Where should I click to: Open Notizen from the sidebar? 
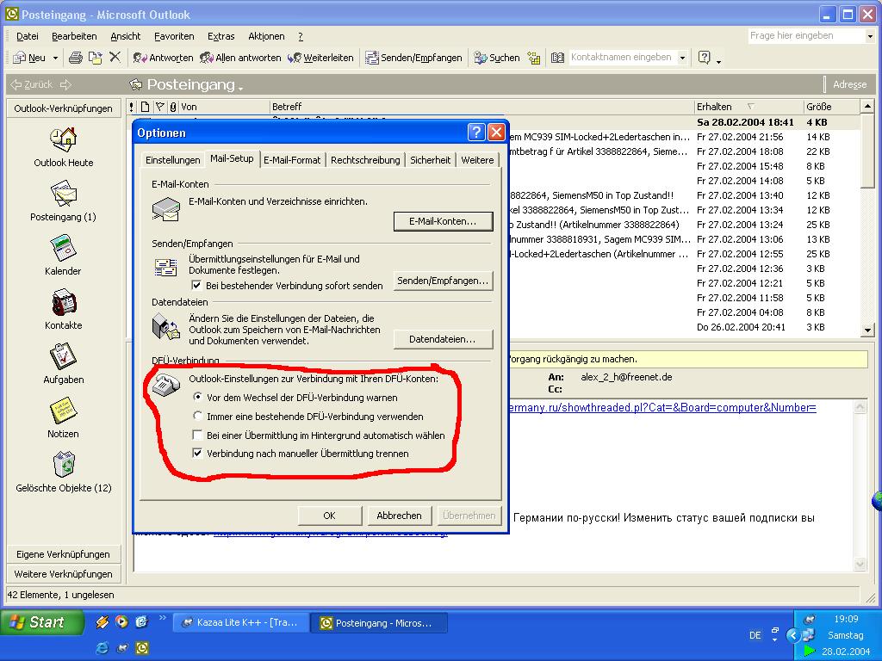point(64,411)
